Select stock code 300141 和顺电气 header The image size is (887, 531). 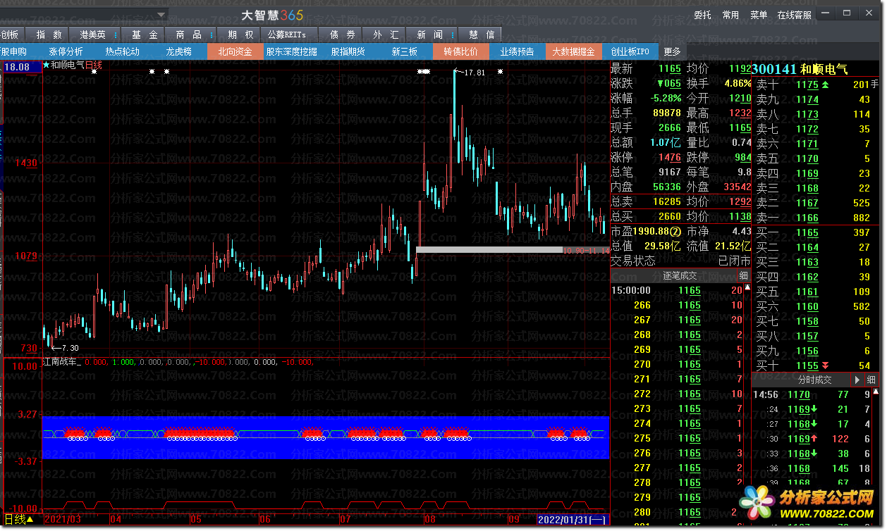tap(800, 69)
